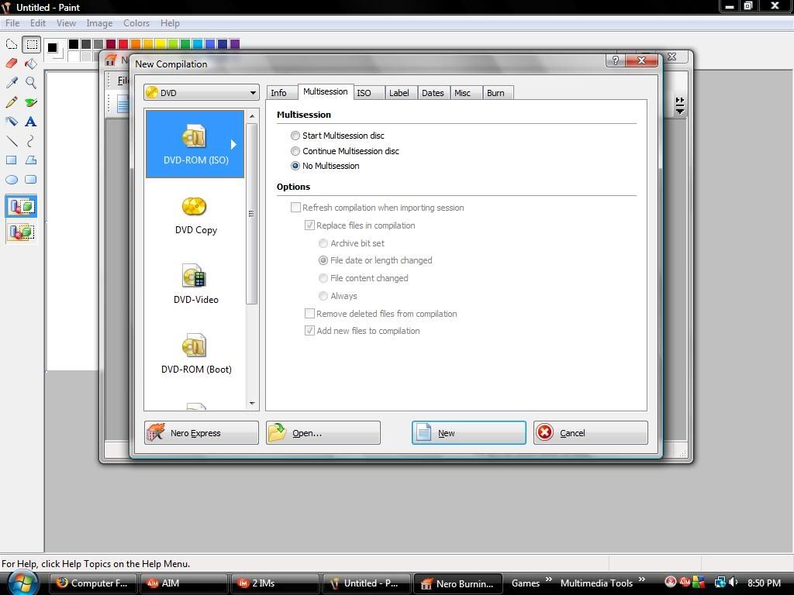This screenshot has height=595, width=794.
Task: Activate the Magnifier tool in Paint
Action: (x=31, y=82)
